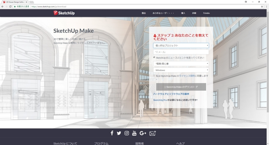Click the SketchUp について footer heading
Image resolution: width=269 pixels, height=145 pixels.
click(65, 143)
